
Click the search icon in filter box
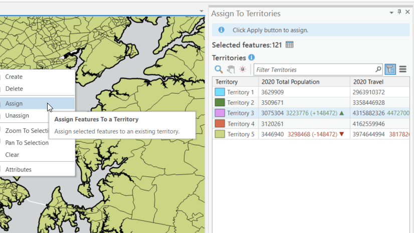pos(378,70)
